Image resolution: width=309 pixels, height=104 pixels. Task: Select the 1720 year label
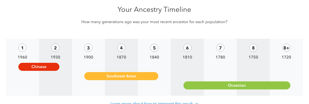286,57
